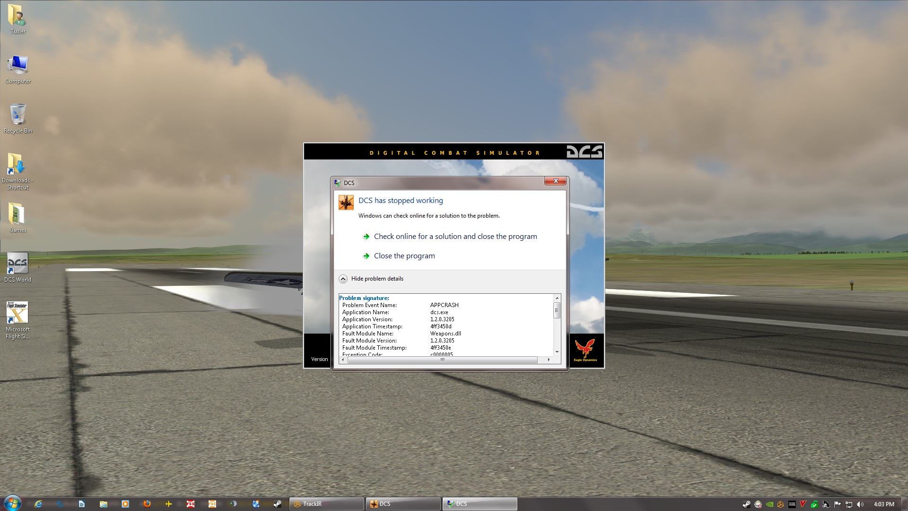This screenshot has height=511, width=908.
Task: Click the DCS has stopped working heading
Action: [x=401, y=201]
